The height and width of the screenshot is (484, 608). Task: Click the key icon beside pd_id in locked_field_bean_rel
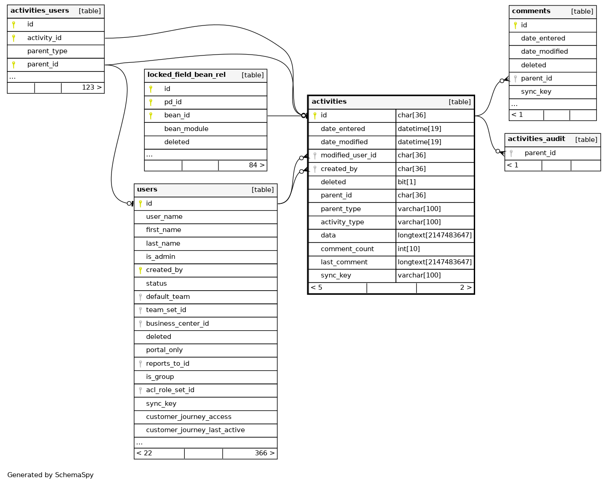[151, 102]
